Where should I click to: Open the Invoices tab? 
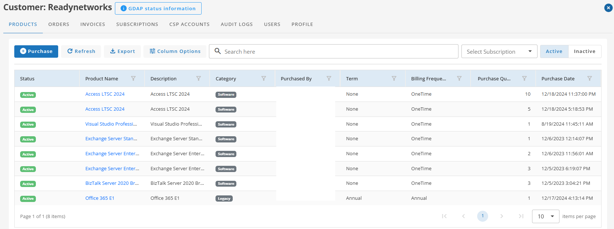pyautogui.click(x=93, y=24)
